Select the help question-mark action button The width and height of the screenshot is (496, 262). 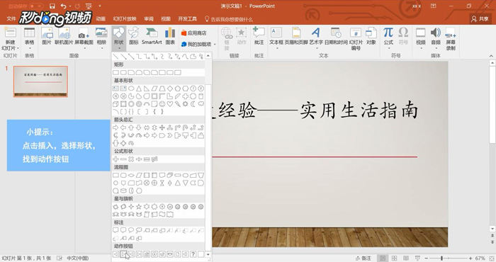193,254
